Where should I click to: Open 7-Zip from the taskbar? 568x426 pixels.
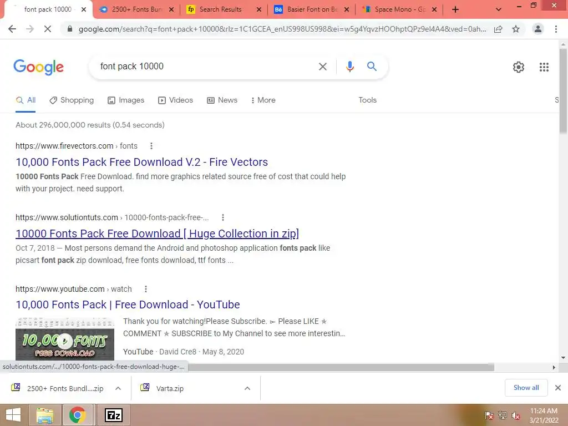pyautogui.click(x=113, y=415)
